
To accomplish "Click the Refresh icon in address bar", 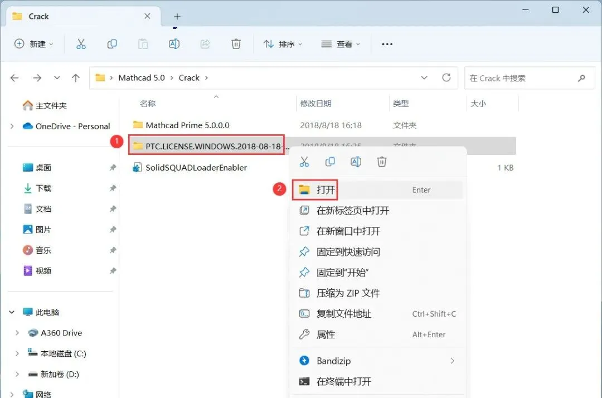I will tap(446, 78).
